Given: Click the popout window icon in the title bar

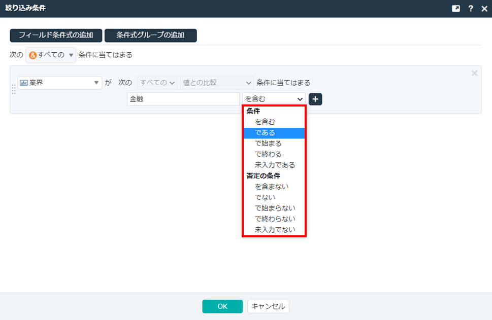Looking at the screenshot, I should tap(456, 9).
